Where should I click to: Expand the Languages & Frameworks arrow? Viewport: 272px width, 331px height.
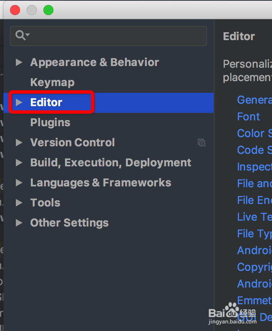tap(19, 183)
